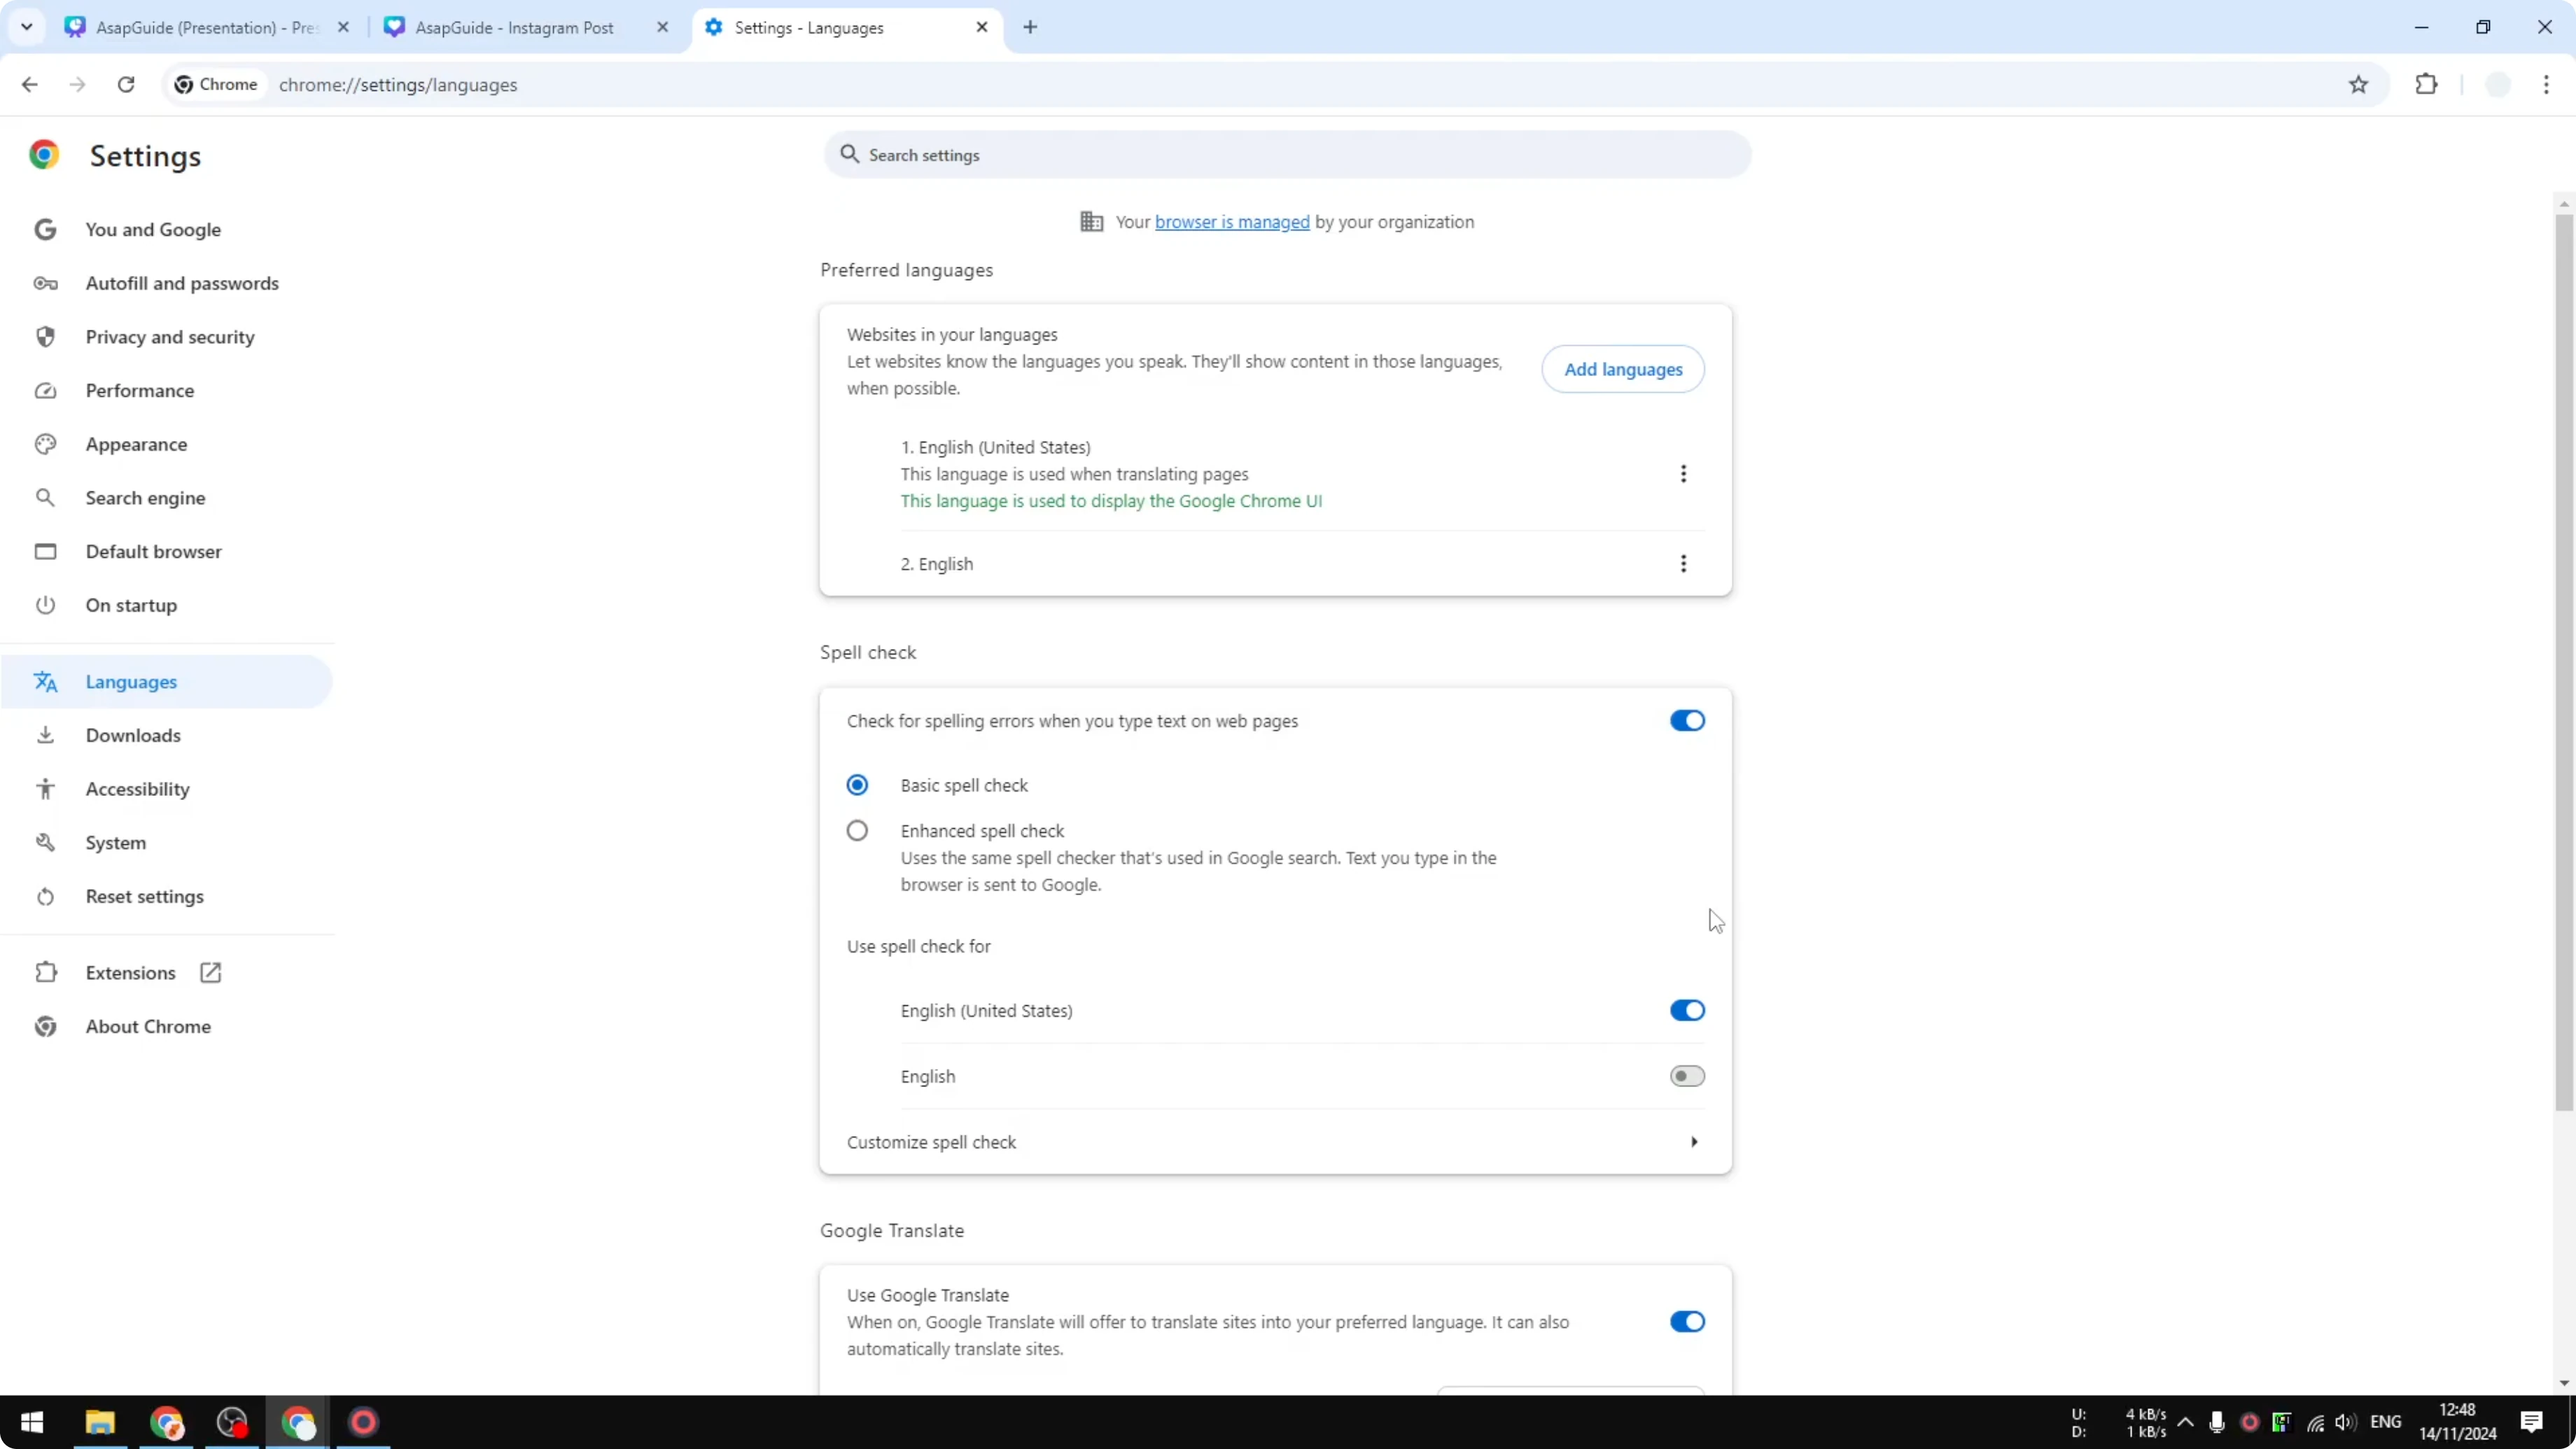Click the bookmark star icon
The width and height of the screenshot is (2576, 1449).
click(2358, 85)
